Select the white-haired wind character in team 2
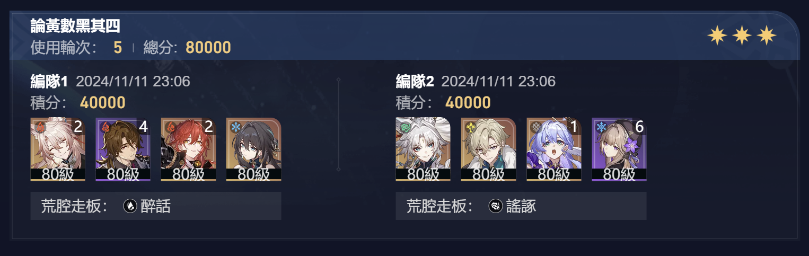This screenshot has width=809, height=256. (423, 149)
